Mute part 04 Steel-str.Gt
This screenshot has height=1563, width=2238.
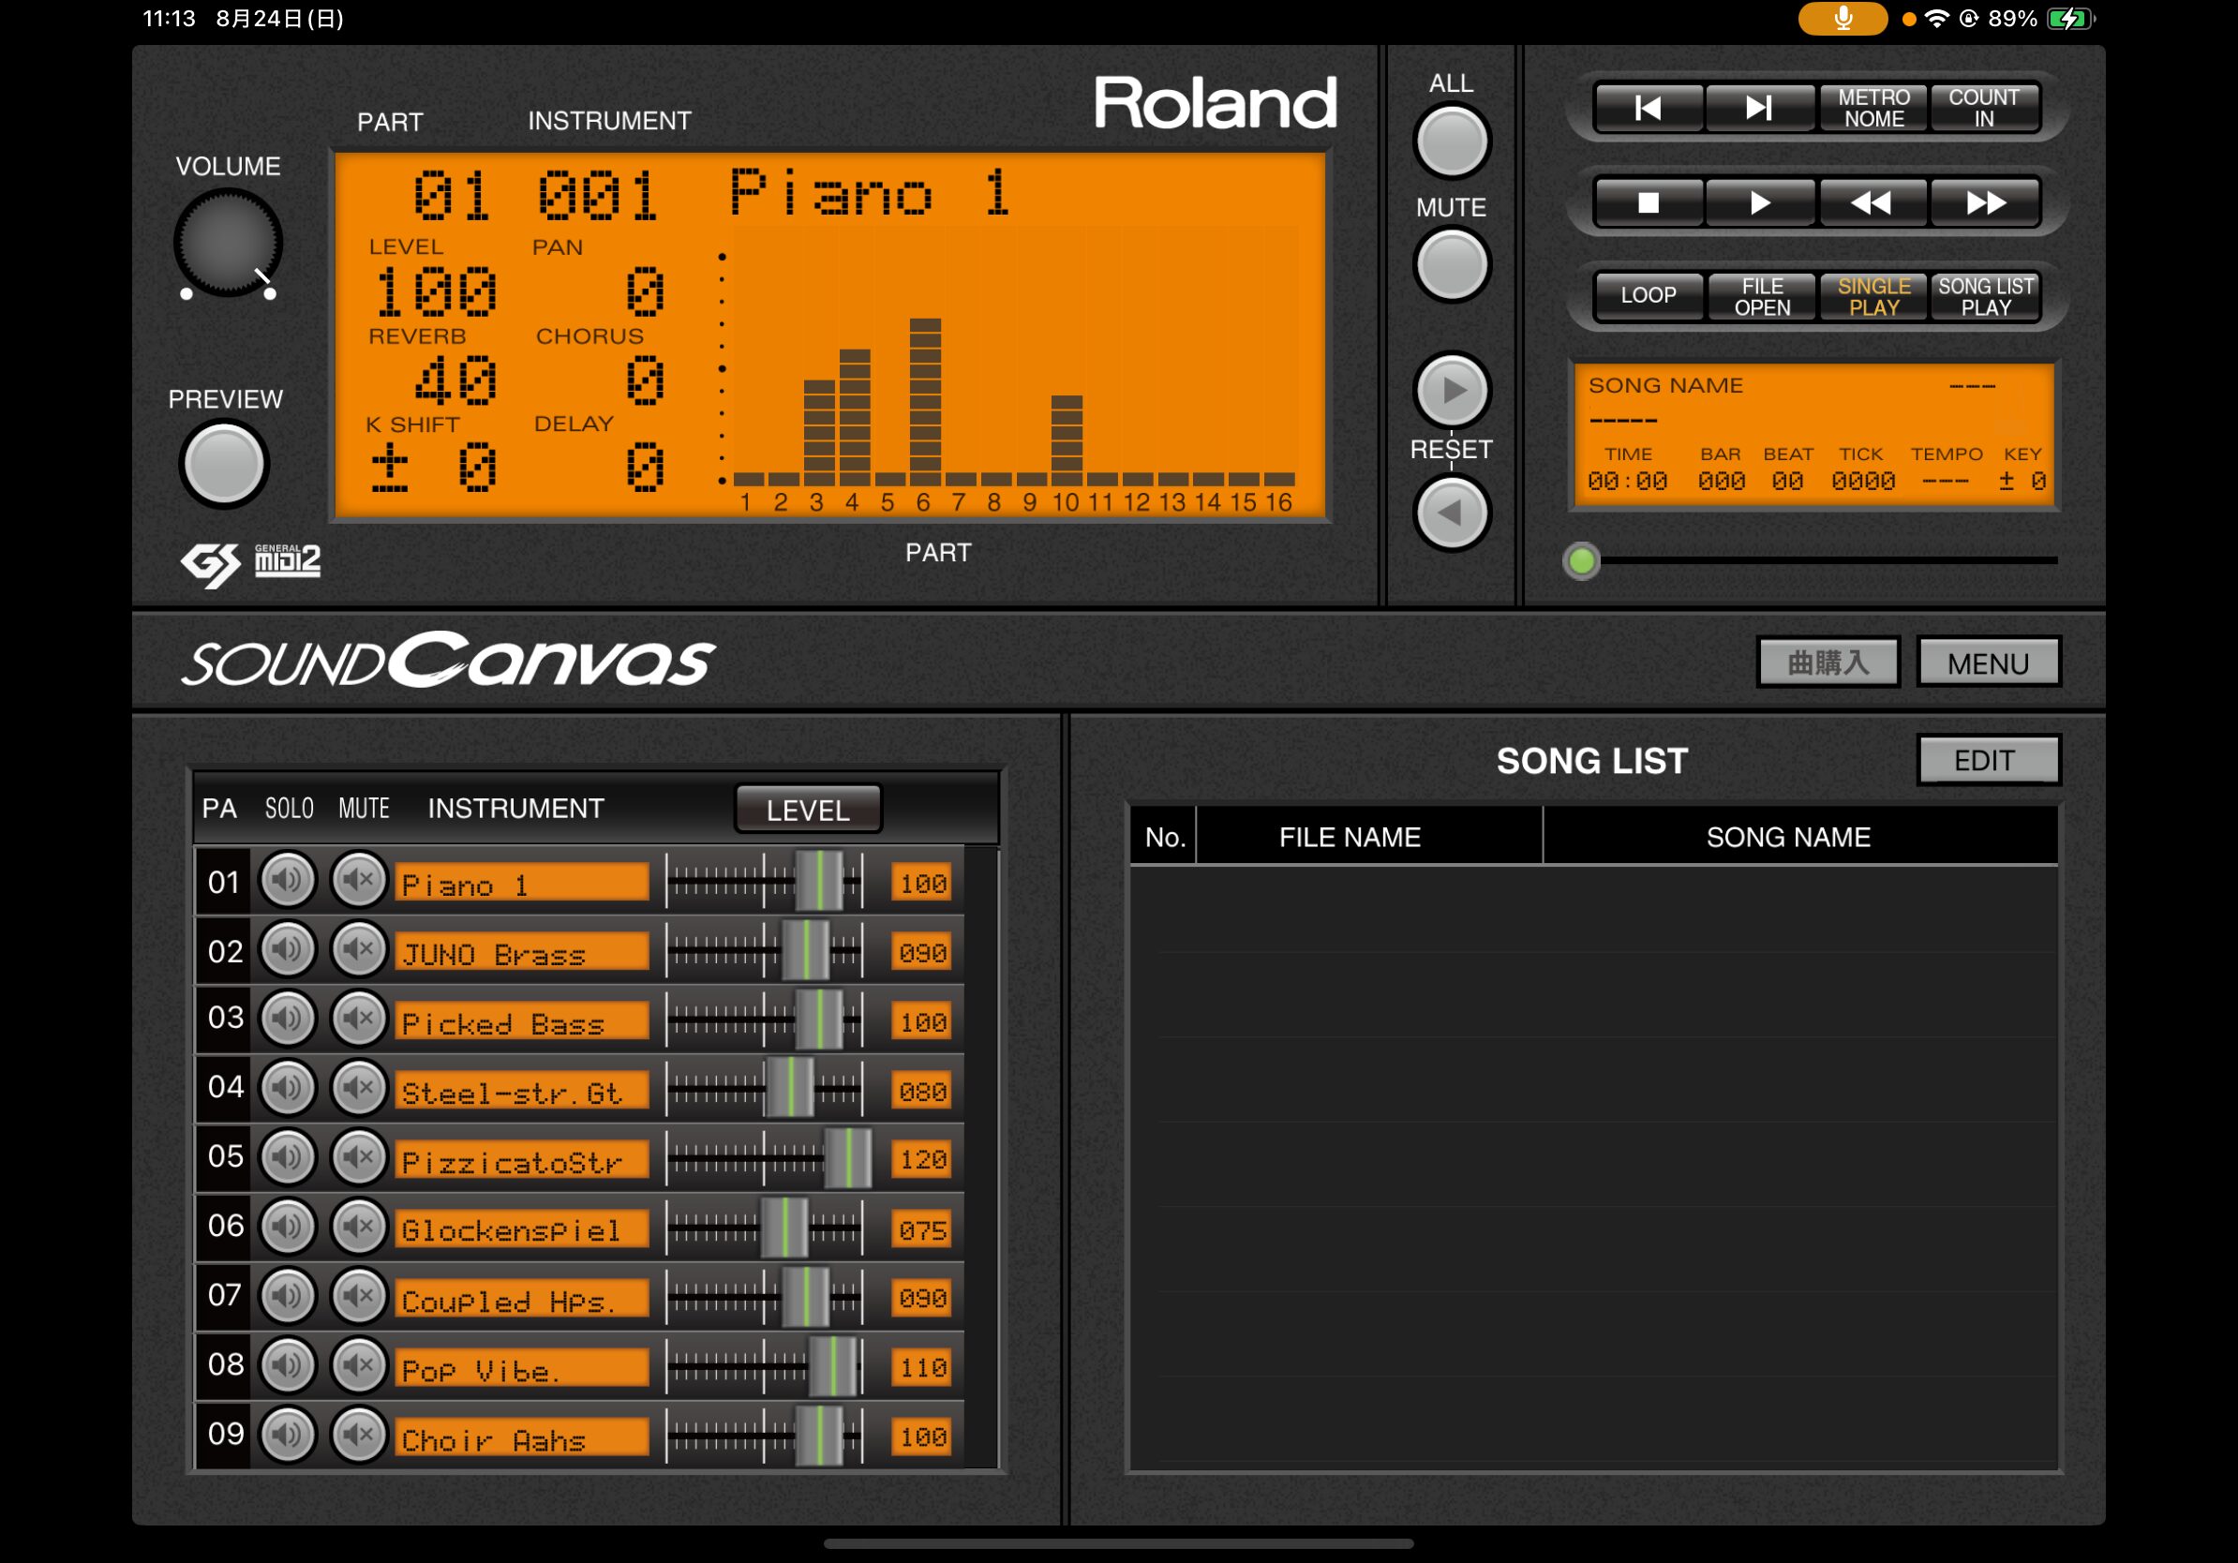(x=359, y=1089)
